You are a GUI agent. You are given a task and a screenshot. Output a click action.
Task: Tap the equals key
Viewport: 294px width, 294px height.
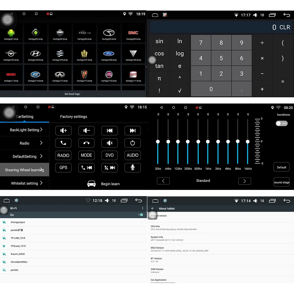pos(283,81)
